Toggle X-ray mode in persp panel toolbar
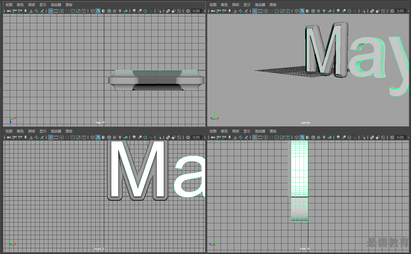This screenshot has height=254, width=411. (372, 11)
